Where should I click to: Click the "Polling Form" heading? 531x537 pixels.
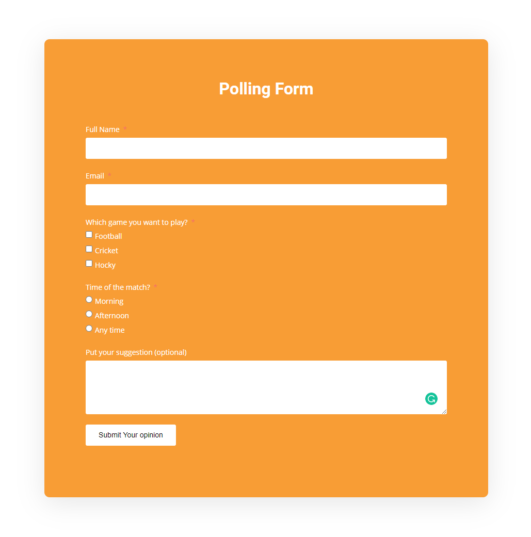click(x=266, y=89)
